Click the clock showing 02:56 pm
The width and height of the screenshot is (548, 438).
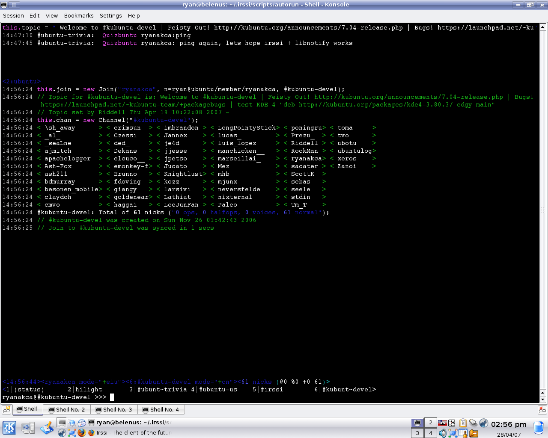509,424
